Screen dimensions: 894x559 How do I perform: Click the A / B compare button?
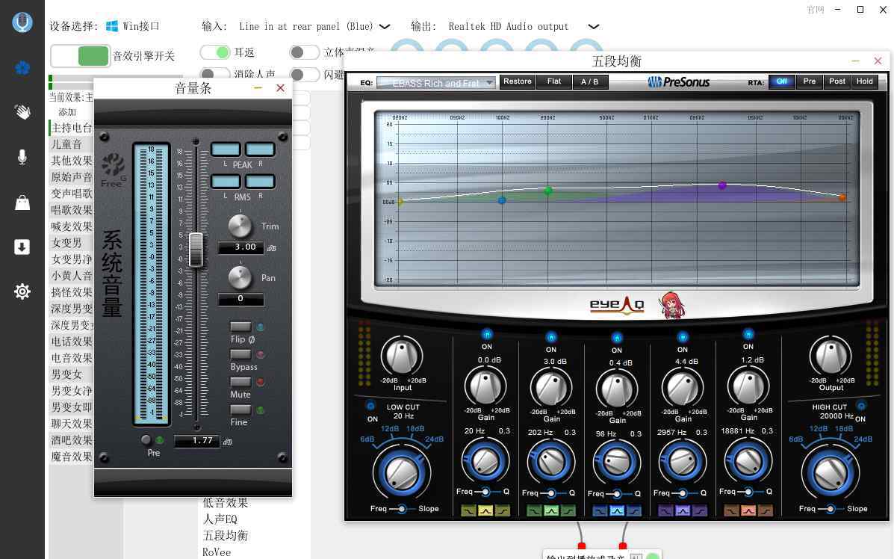[590, 81]
